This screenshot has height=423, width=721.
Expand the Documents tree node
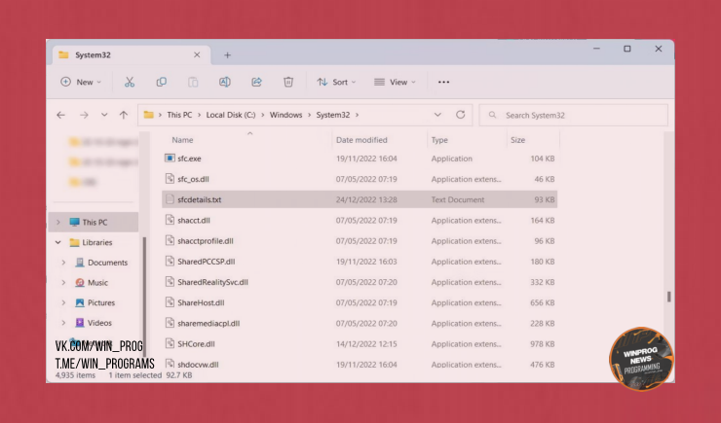pyautogui.click(x=63, y=263)
